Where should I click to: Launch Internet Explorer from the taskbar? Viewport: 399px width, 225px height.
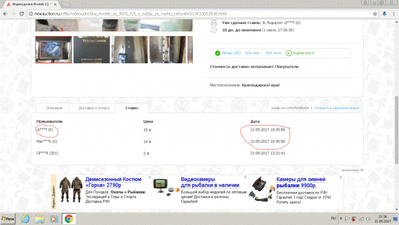(x=25, y=219)
